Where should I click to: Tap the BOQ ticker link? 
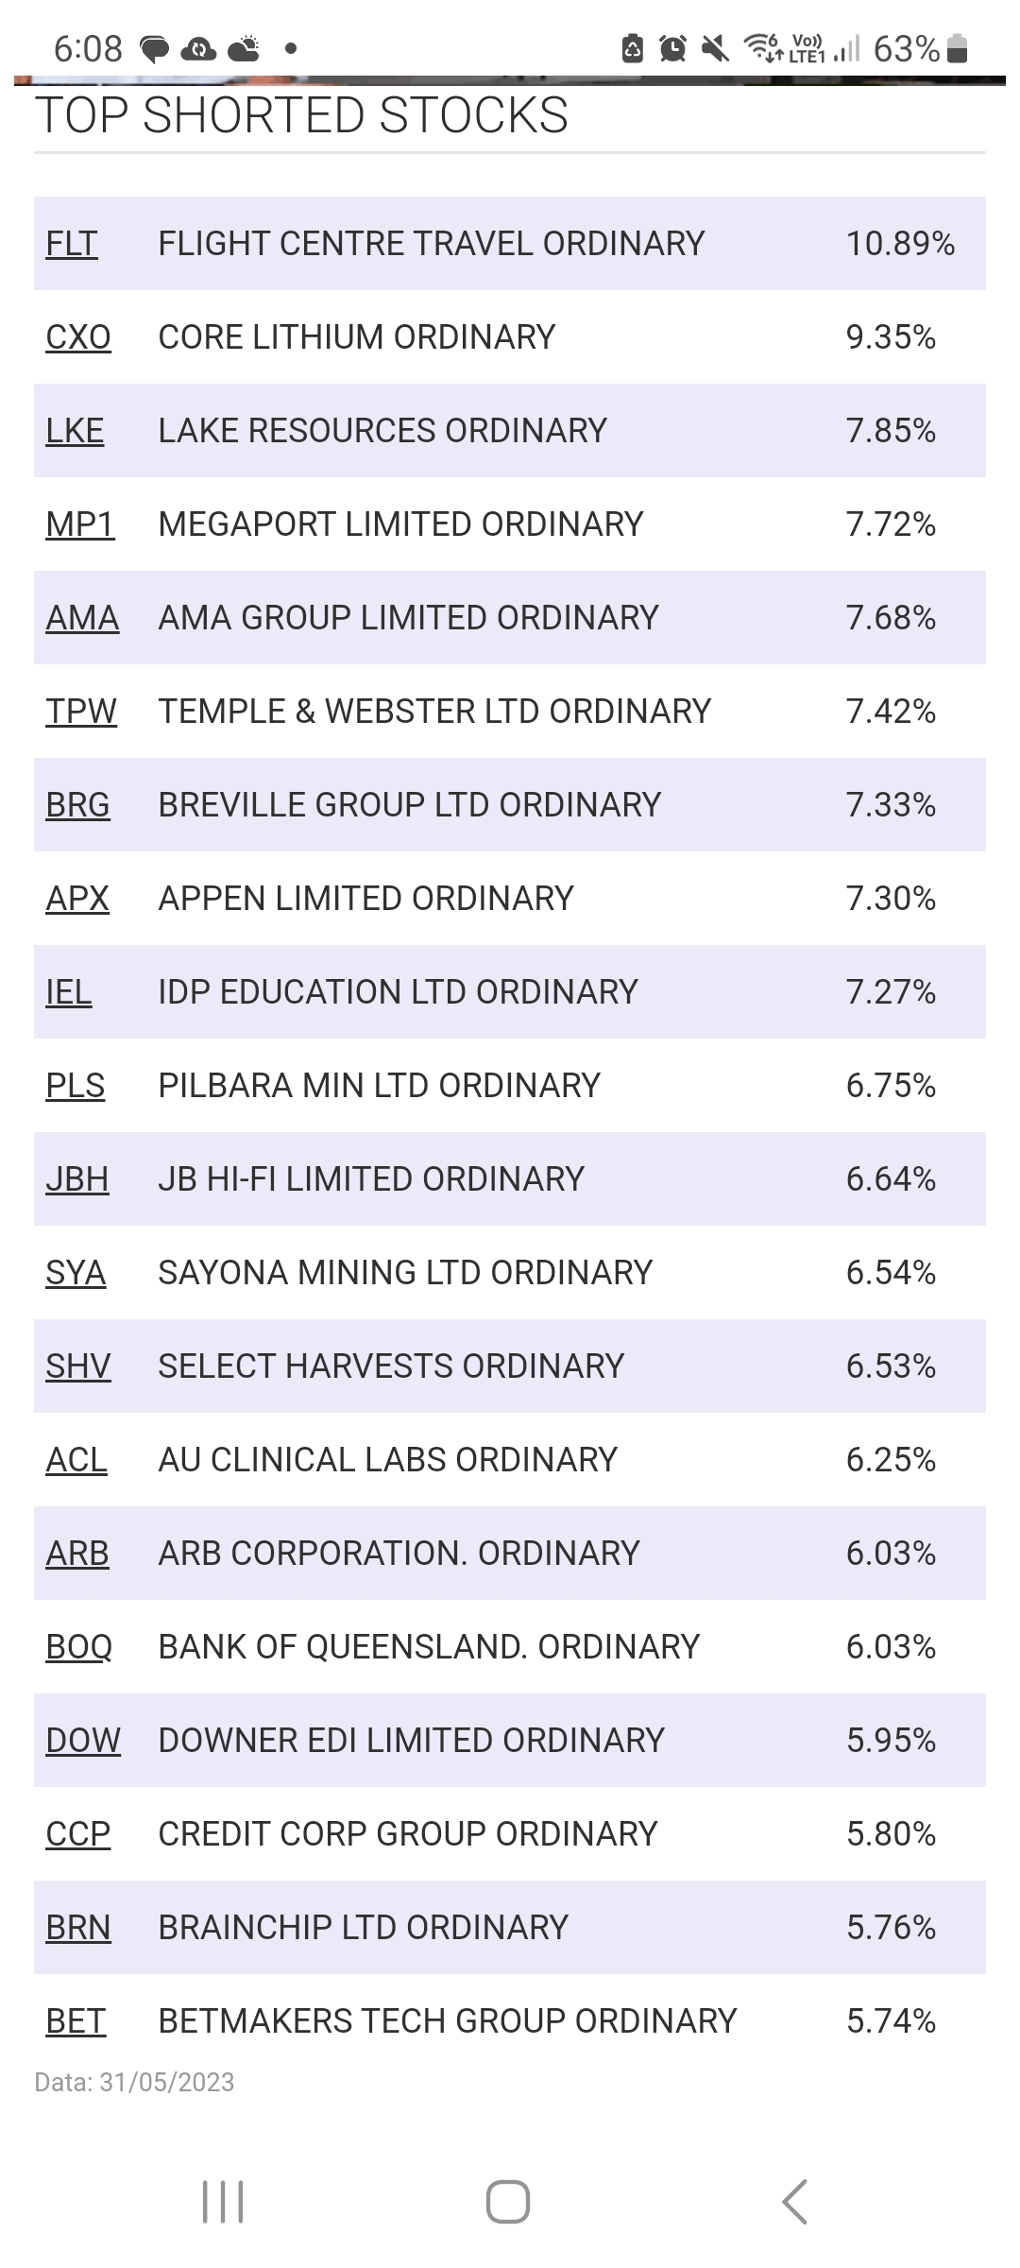(79, 1647)
